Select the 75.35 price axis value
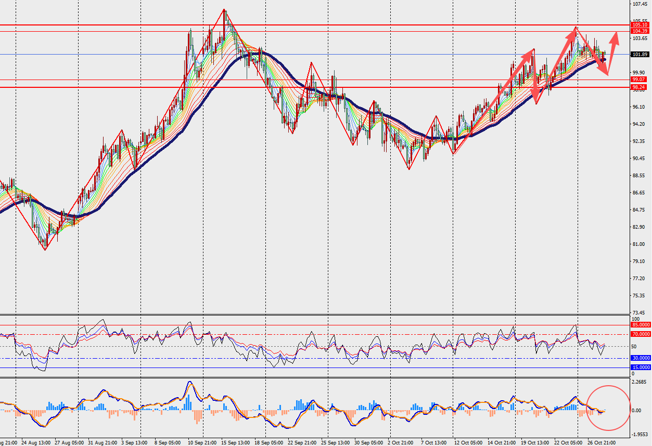The image size is (652, 446). click(x=640, y=296)
